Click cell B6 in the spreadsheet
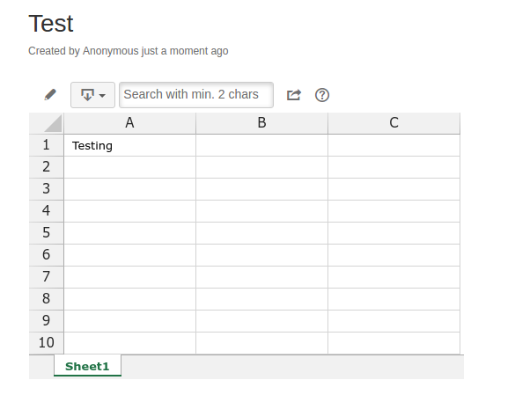Viewport: 515px width, 402px height. click(261, 255)
